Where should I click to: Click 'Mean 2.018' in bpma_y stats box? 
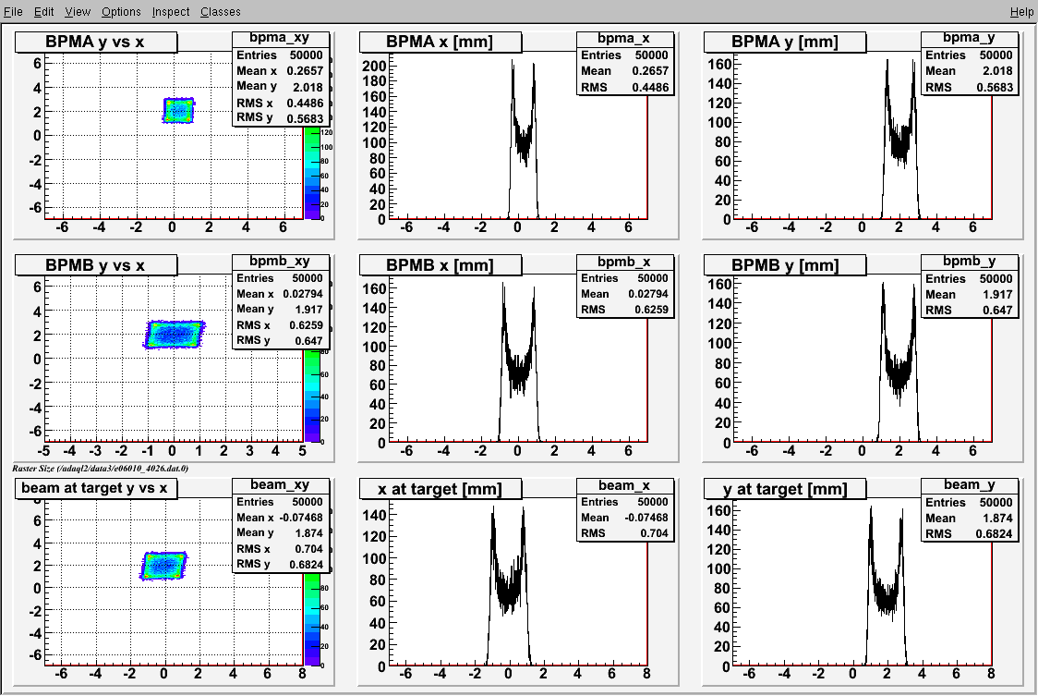(x=969, y=71)
